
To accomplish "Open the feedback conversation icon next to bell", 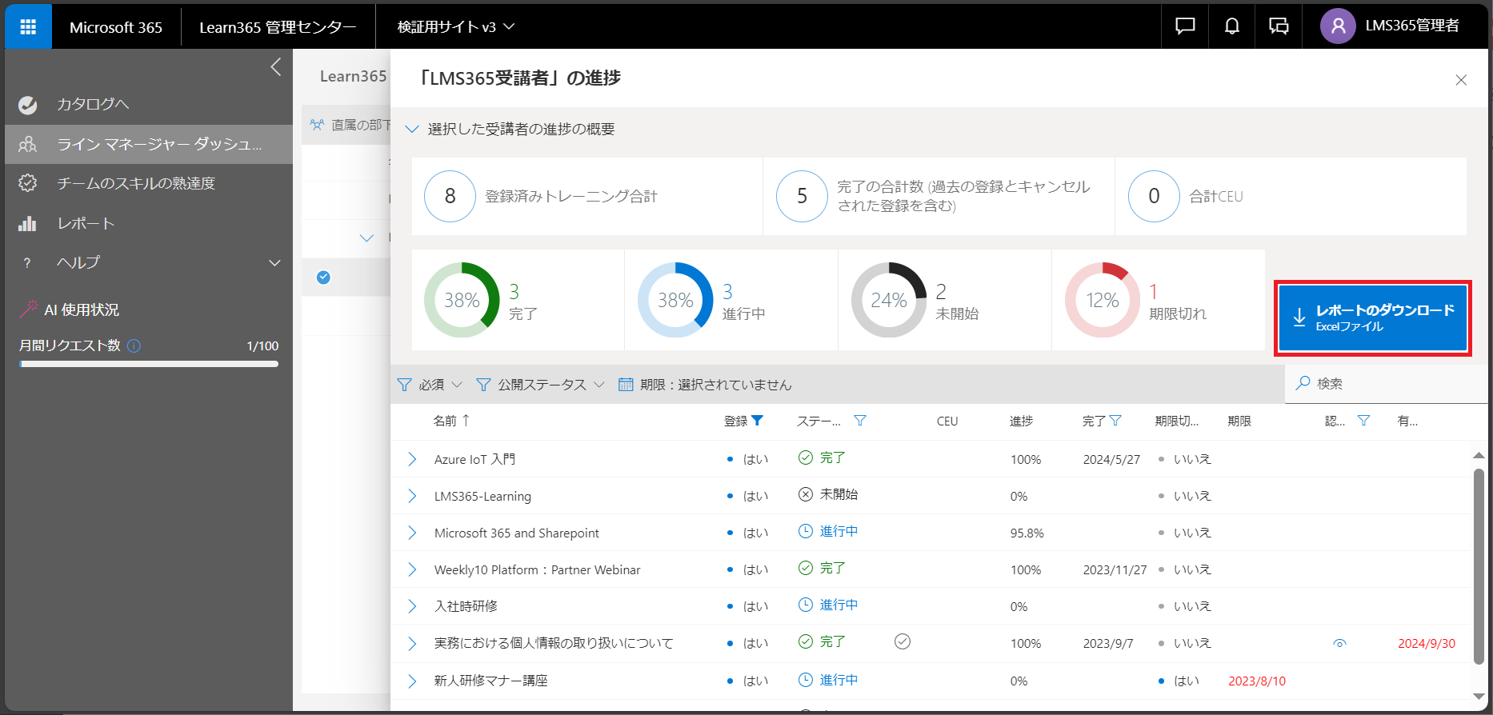I will tap(1279, 26).
